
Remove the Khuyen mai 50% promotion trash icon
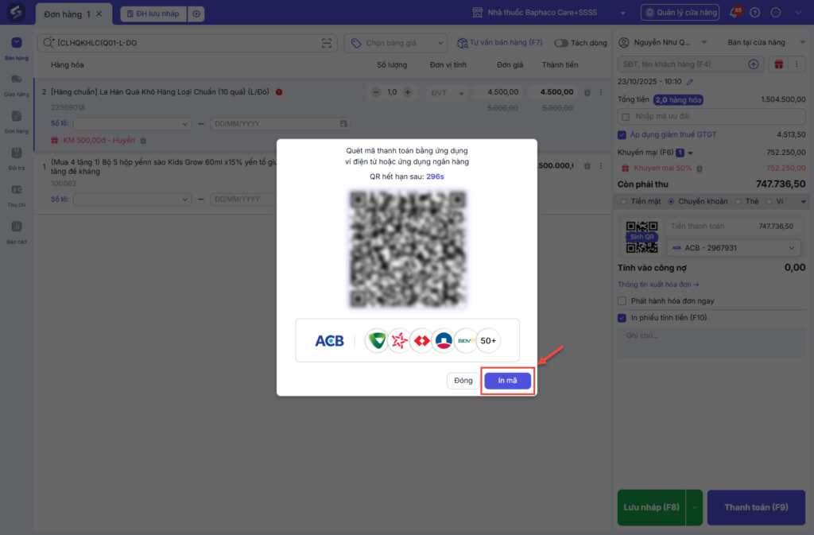click(700, 168)
